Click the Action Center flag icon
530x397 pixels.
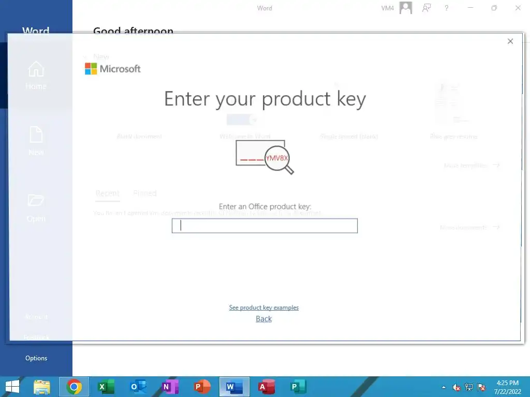[481, 387]
